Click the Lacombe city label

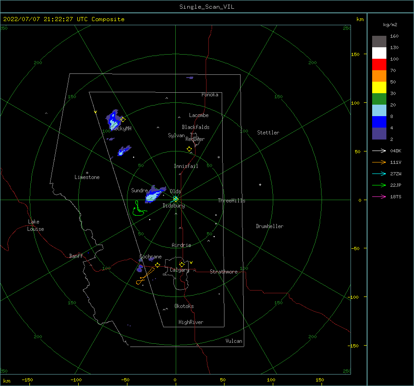pos(199,115)
